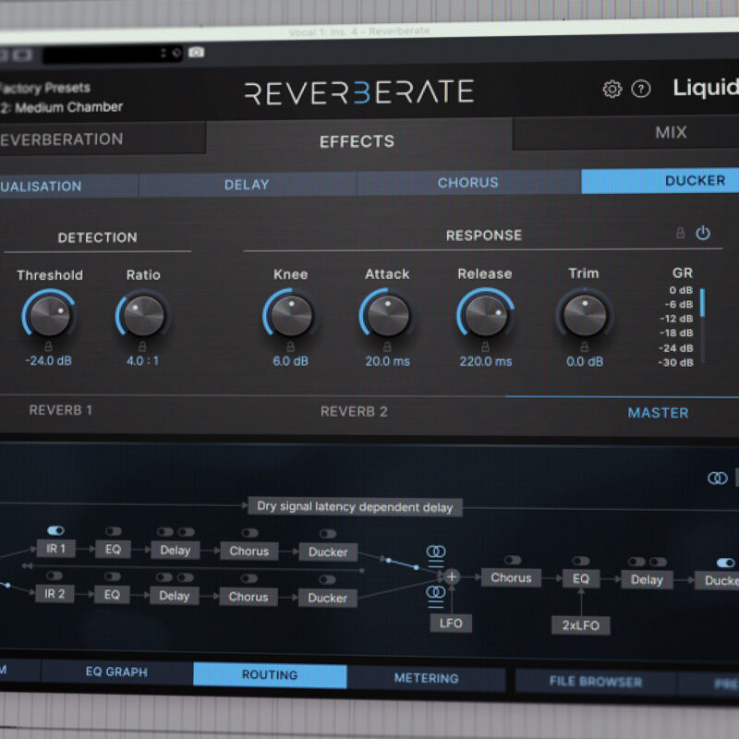Image resolution: width=739 pixels, height=739 pixels.
Task: Open the EQ Graph view tab
Action: pos(117,672)
